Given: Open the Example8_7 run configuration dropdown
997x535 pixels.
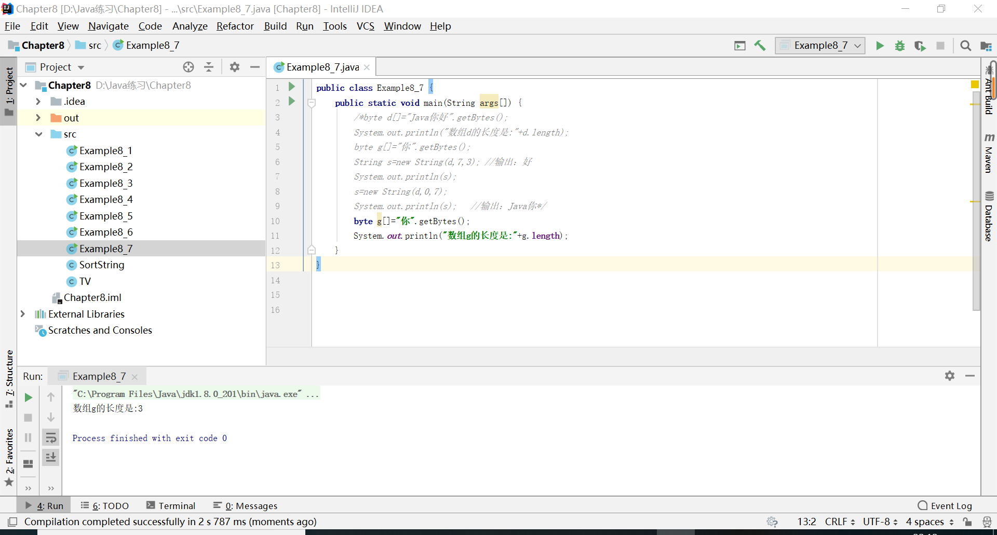Looking at the screenshot, I should coord(820,46).
